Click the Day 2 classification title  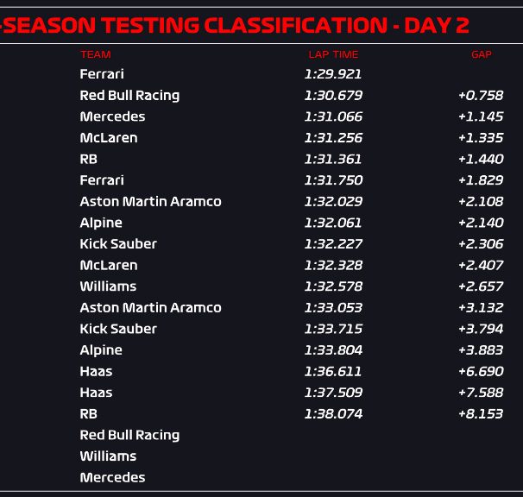[x=235, y=25]
